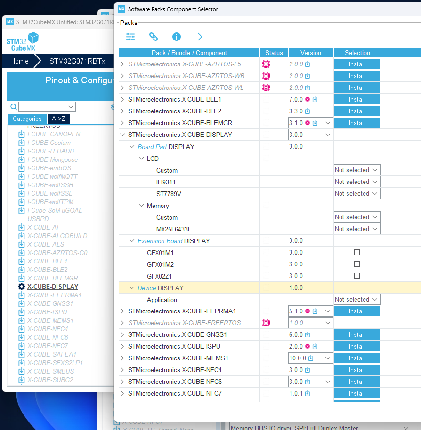Click the search magnifier icon in STM32CubeMX
The height and width of the screenshot is (430, 421).
pos(14,107)
